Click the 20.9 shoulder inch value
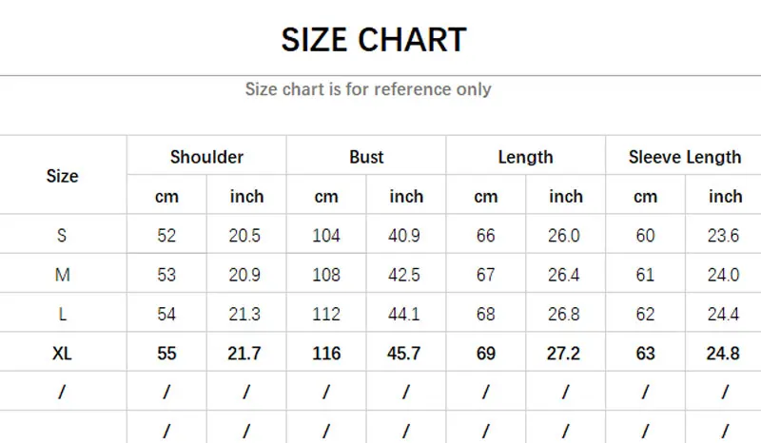This screenshot has height=443, width=761. coord(246,276)
